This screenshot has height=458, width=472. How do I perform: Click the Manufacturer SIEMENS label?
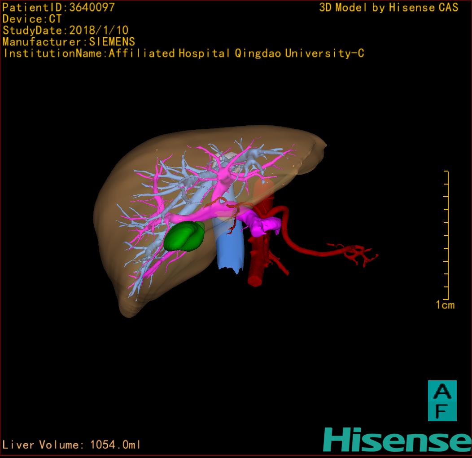pyautogui.click(x=69, y=42)
